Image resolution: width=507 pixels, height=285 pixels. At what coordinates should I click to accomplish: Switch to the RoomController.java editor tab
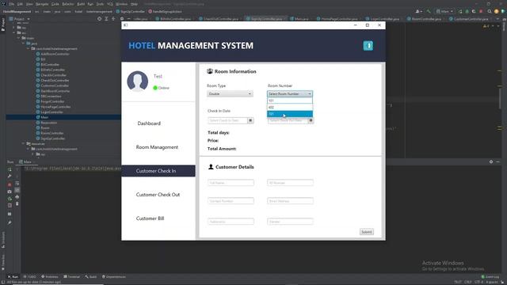click(424, 19)
